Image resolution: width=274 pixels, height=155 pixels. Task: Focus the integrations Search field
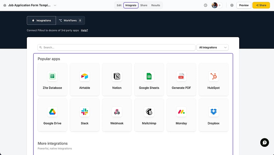[x=116, y=47]
